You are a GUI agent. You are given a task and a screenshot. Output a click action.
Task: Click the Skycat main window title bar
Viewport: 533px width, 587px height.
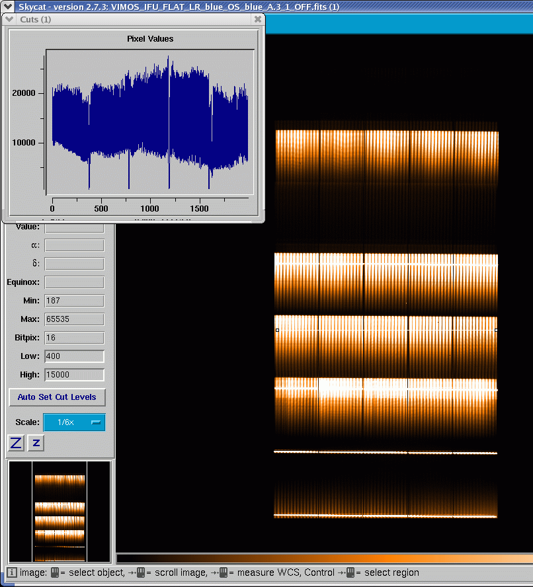pyautogui.click(x=266, y=7)
